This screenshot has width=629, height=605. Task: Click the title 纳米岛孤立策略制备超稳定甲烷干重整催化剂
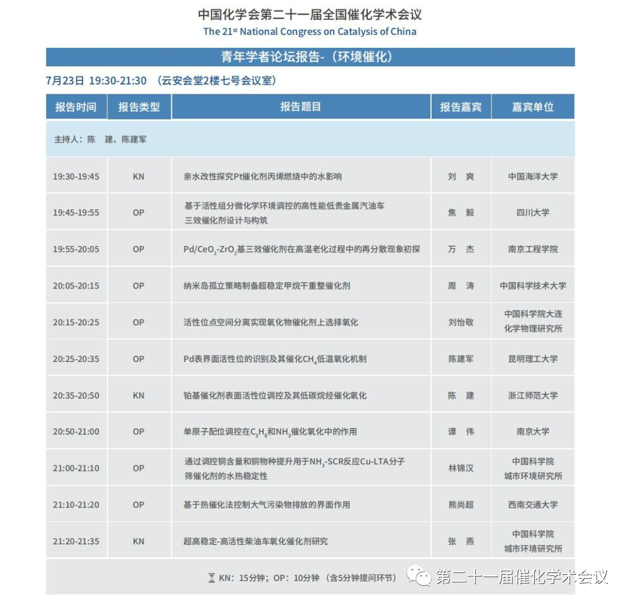pyautogui.click(x=267, y=286)
